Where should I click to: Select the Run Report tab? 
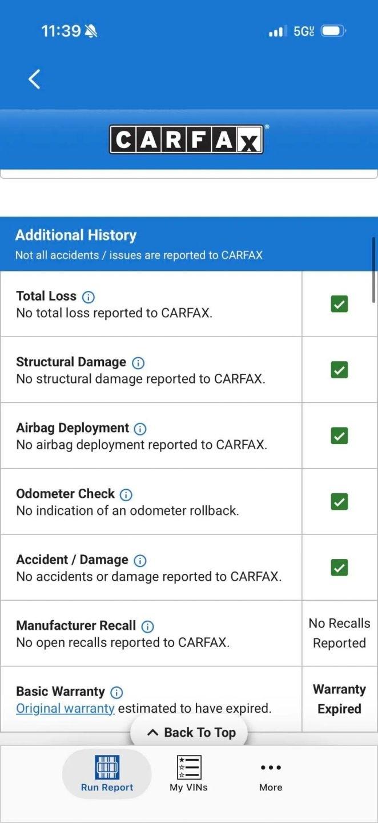pos(107,774)
